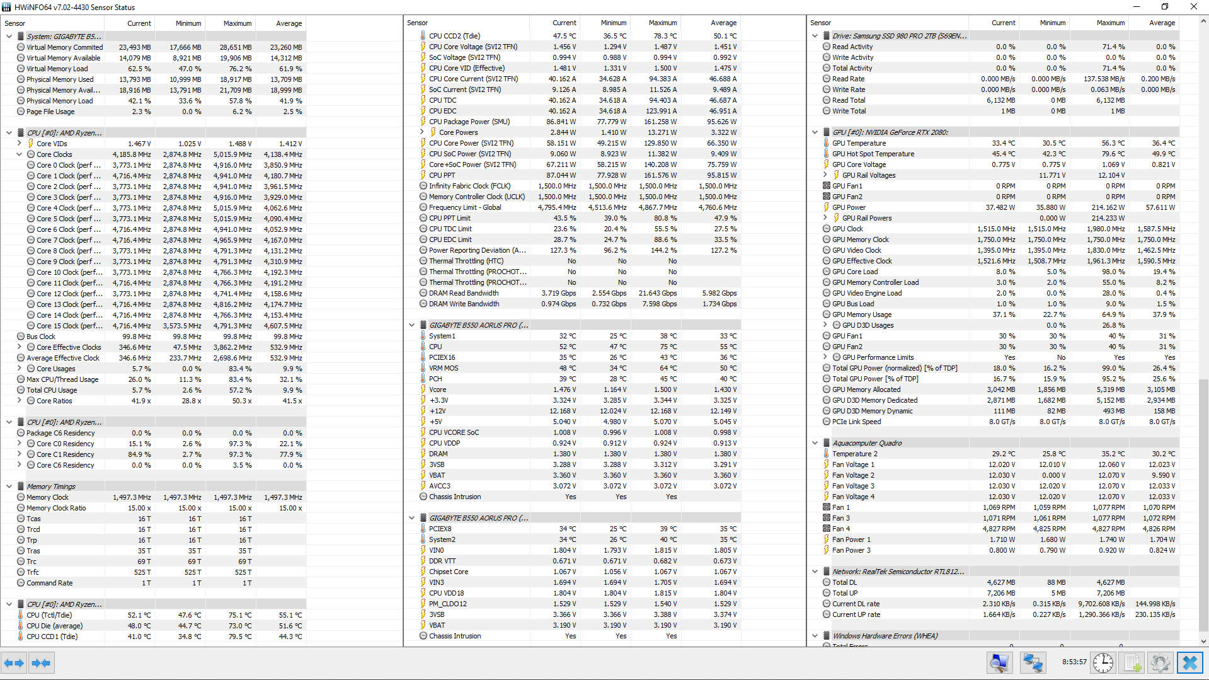Open the monitor with magnifier tool
The image size is (1209, 680).
click(x=999, y=663)
